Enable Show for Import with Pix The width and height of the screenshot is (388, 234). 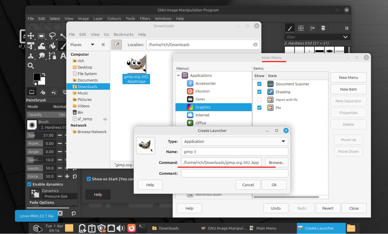point(259,100)
